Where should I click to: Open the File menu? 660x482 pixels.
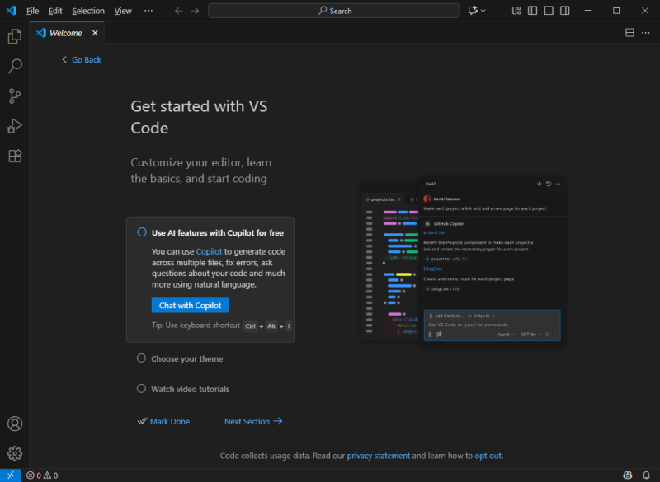(x=32, y=11)
